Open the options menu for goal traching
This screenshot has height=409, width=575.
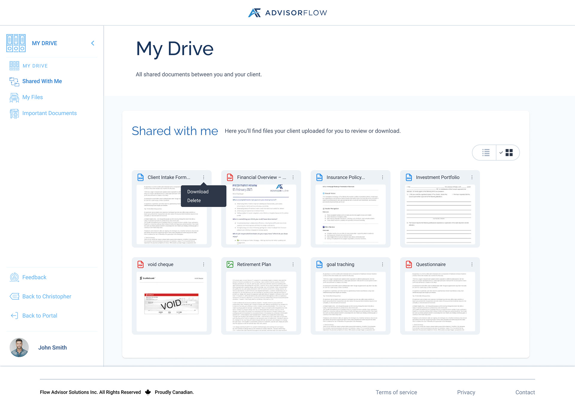(x=382, y=264)
